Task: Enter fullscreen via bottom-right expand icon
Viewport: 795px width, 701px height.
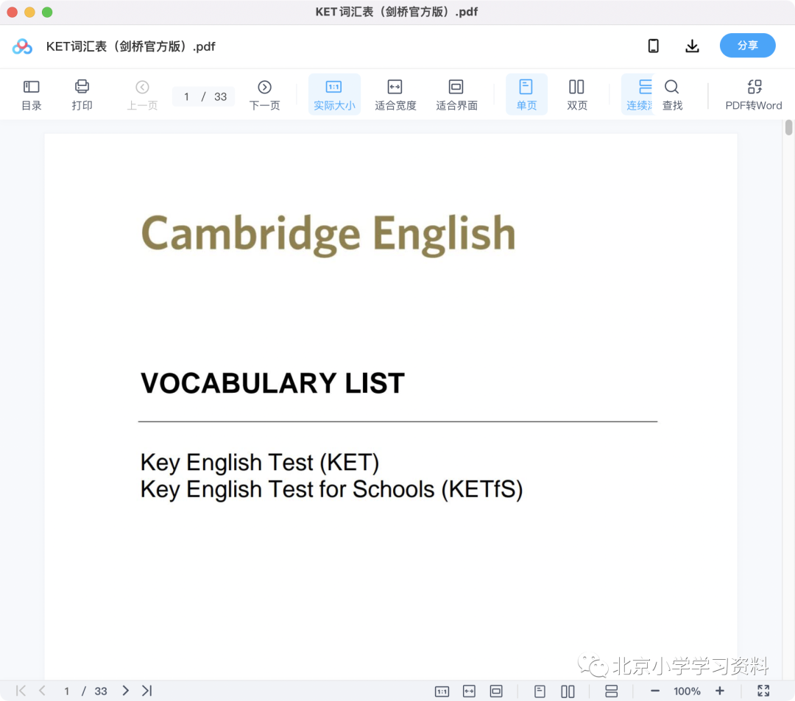Action: [763, 691]
